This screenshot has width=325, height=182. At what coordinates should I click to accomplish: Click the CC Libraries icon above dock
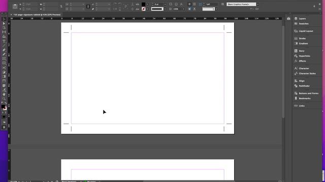coord(288,19)
